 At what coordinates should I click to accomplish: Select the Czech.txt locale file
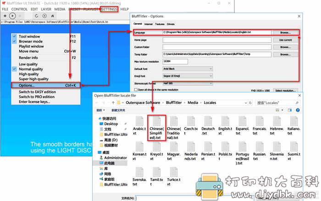191,126
